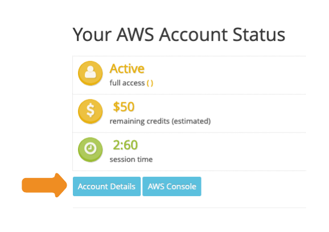The width and height of the screenshot is (329, 232).
Task: Click the orange arrow pointer
Action: click(x=44, y=185)
